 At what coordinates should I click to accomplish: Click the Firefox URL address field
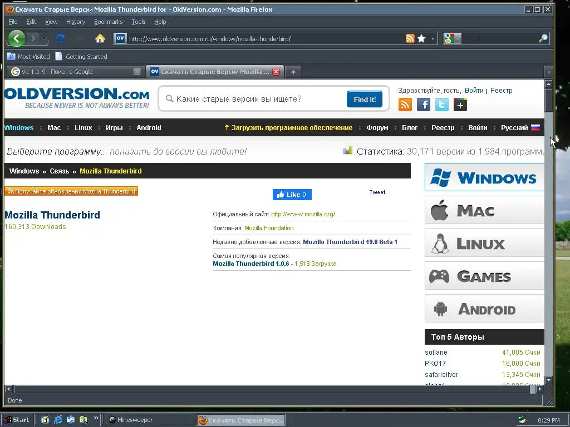[266, 39]
